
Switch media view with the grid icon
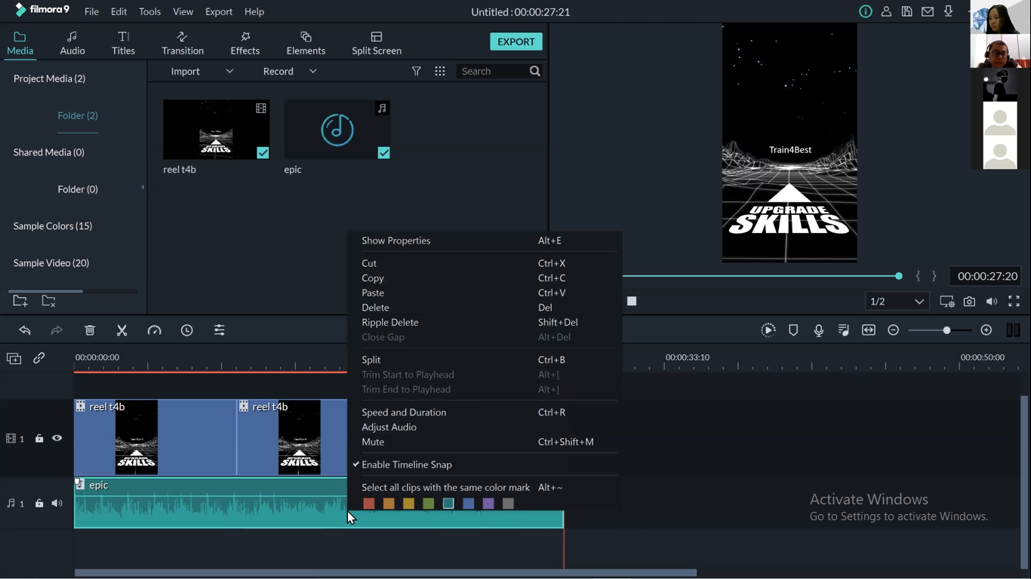pyautogui.click(x=440, y=71)
